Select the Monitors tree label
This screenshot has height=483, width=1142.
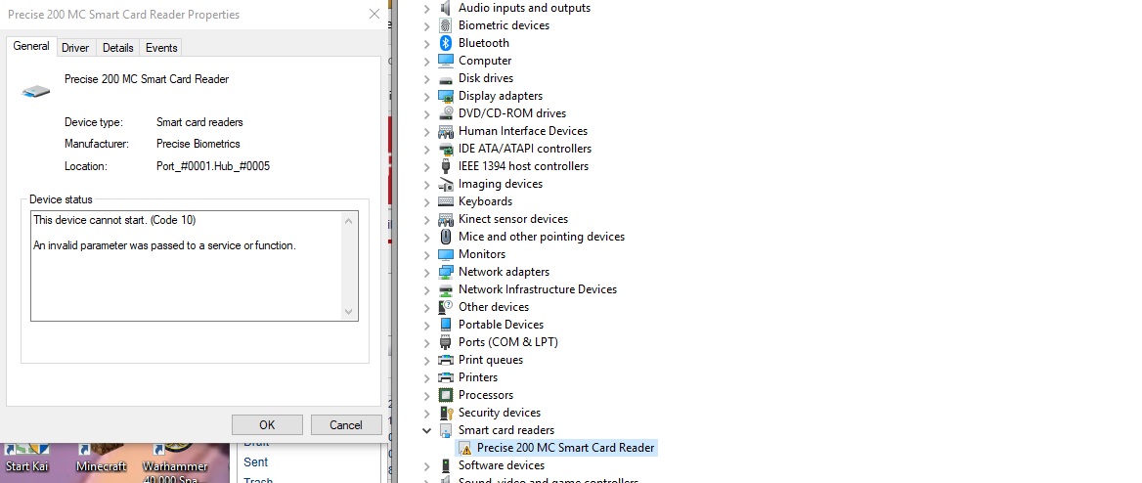[481, 254]
